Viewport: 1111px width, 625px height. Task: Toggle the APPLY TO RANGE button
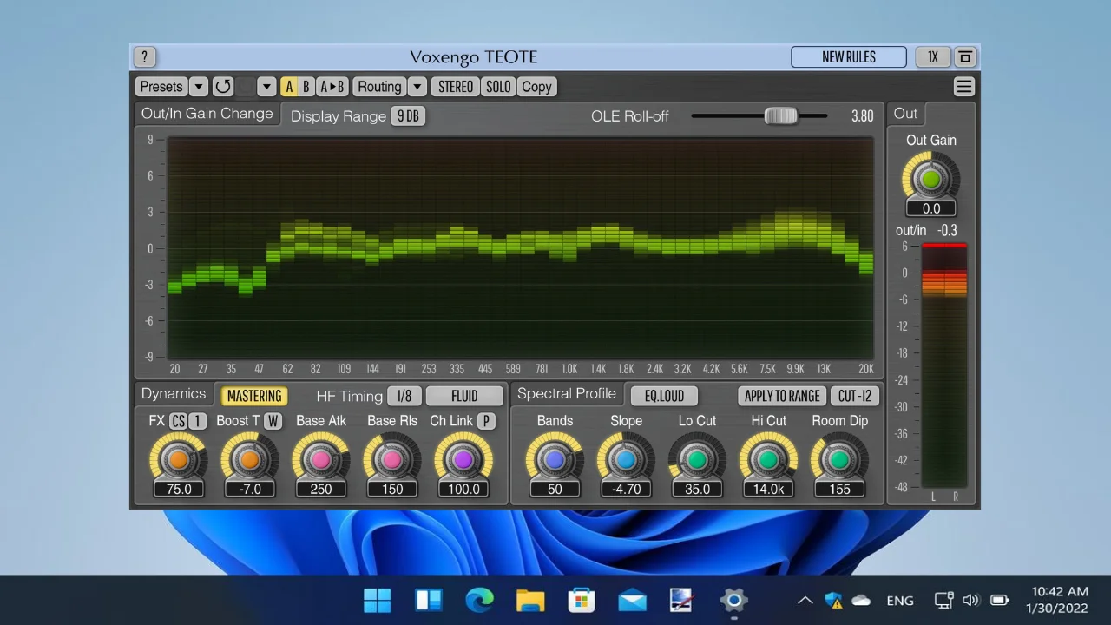coord(782,396)
